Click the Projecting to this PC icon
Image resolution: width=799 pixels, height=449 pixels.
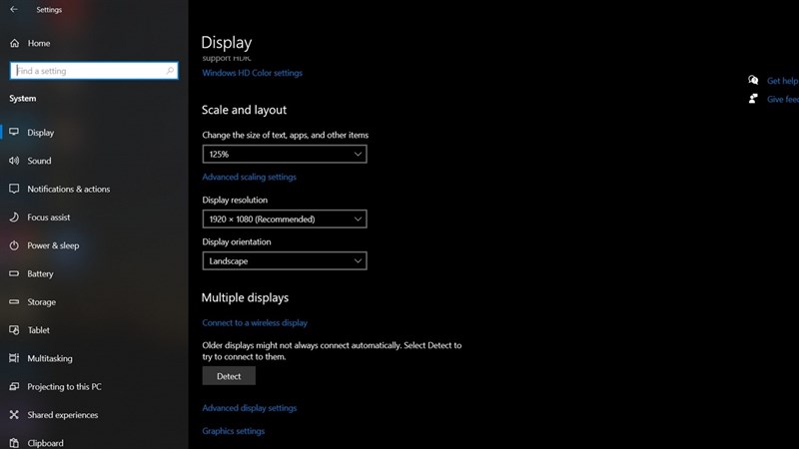tap(14, 387)
